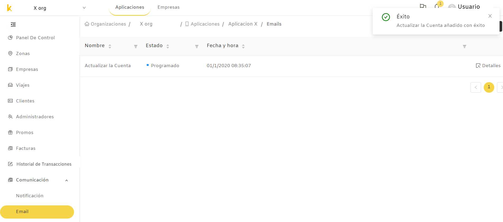The image size is (503, 222).
Task: Click the Zonas location pin icon
Action: (x=10, y=53)
